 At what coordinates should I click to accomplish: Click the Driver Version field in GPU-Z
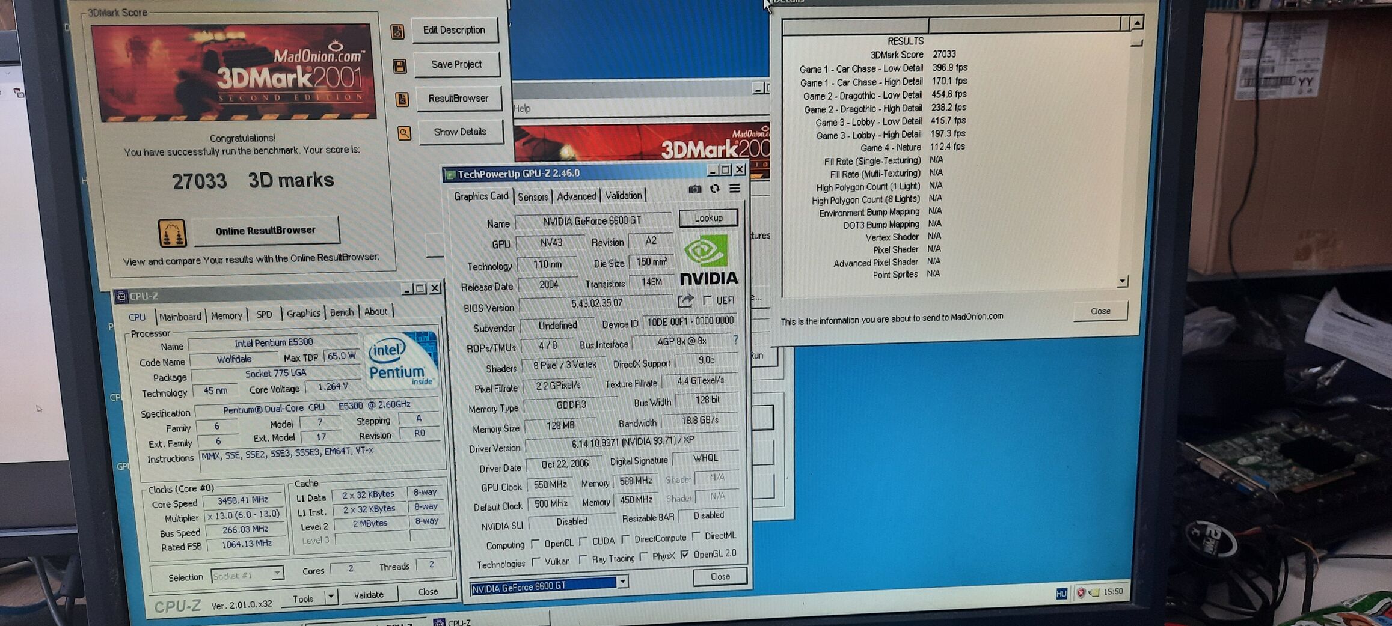pos(631,443)
